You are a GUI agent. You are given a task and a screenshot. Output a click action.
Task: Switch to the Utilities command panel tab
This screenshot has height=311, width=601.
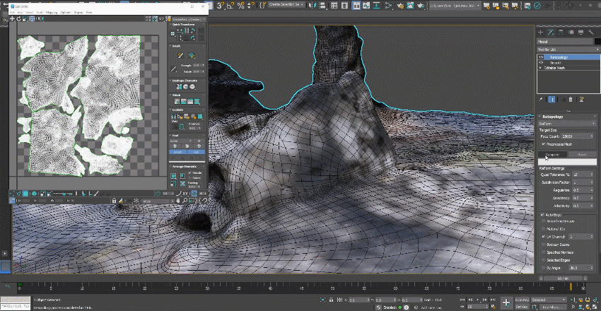(591, 33)
